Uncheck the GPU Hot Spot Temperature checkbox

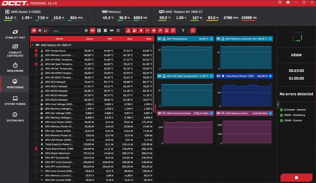36,64
